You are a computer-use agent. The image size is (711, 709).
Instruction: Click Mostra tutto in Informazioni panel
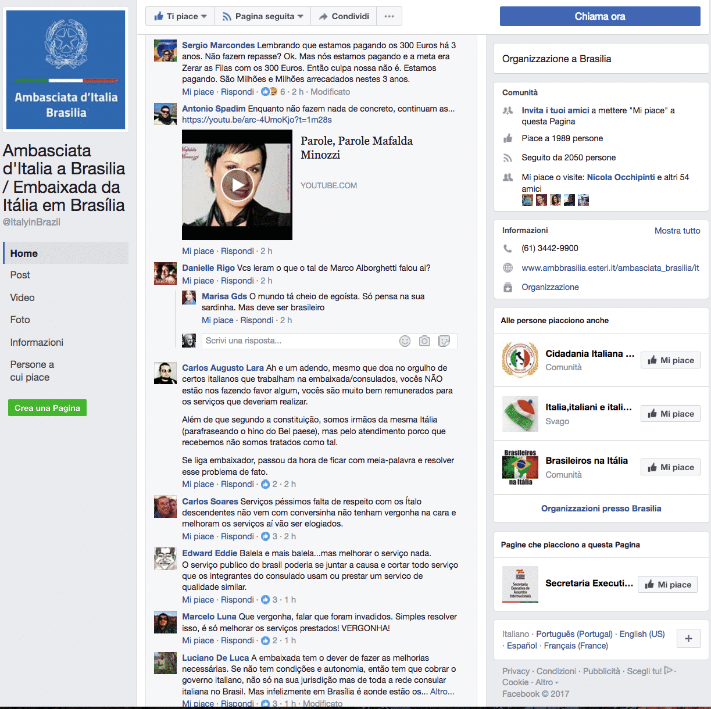pos(677,231)
